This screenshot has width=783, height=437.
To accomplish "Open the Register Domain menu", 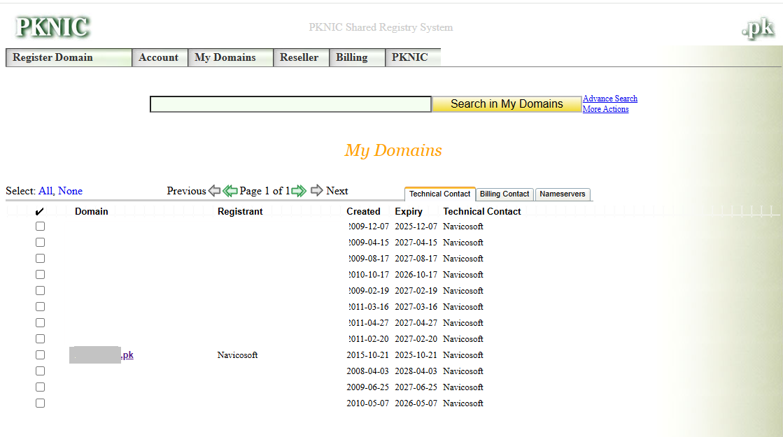I will 69,58.
